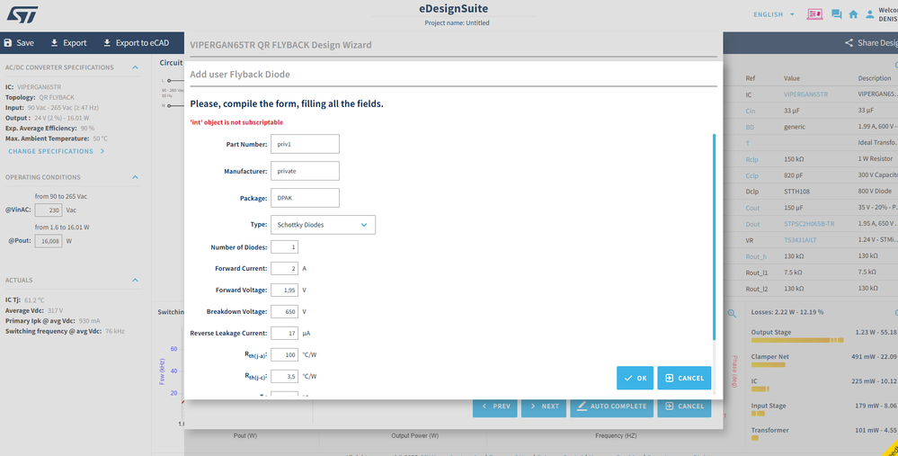Click the wizard PREV button
The width and height of the screenshot is (898, 456).
[x=494, y=407]
